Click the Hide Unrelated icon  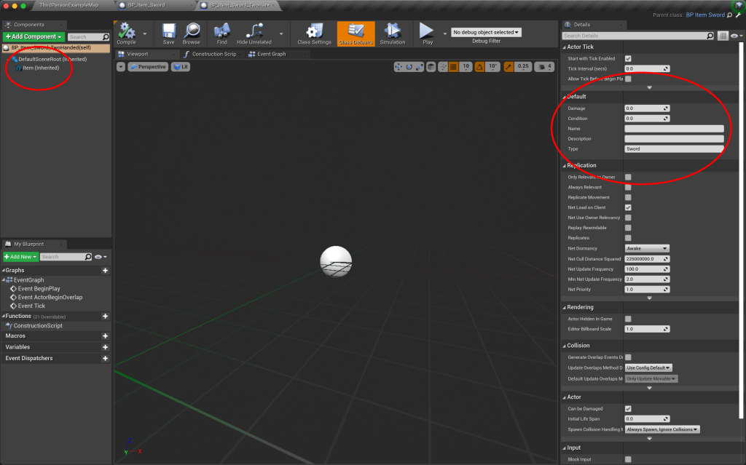click(x=254, y=31)
